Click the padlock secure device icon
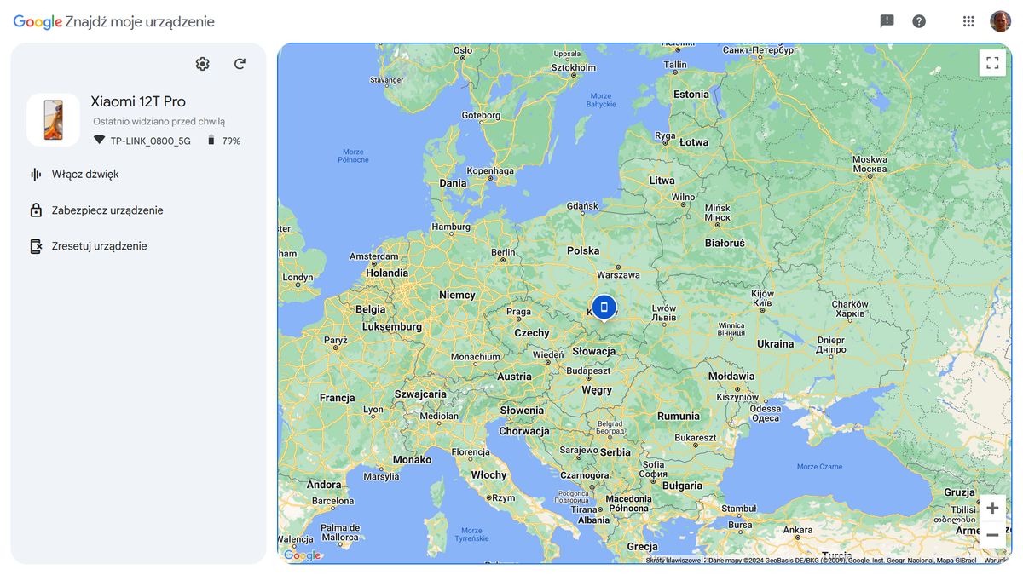Image resolution: width=1023 pixels, height=575 pixels. [36, 210]
